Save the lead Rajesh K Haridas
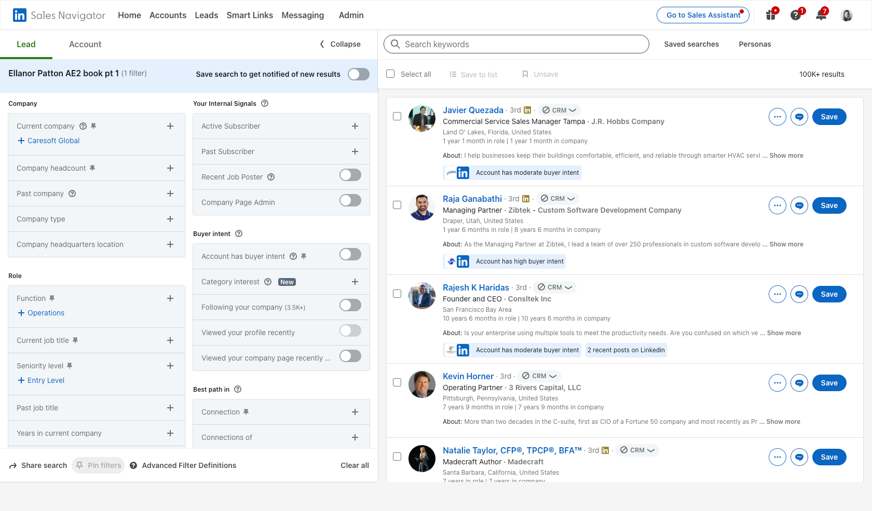This screenshot has height=511, width=872. tap(829, 294)
